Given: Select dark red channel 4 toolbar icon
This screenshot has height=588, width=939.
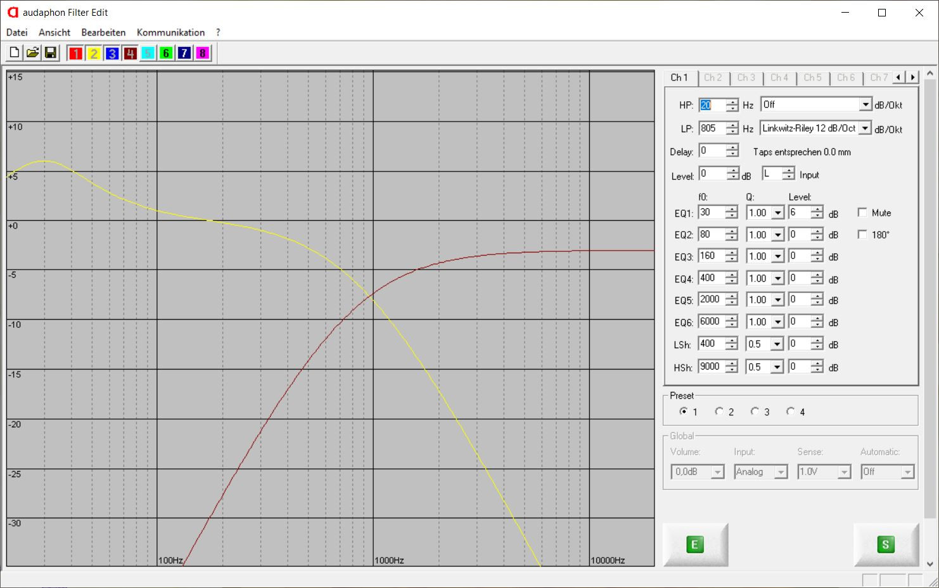Looking at the screenshot, I should click(130, 53).
